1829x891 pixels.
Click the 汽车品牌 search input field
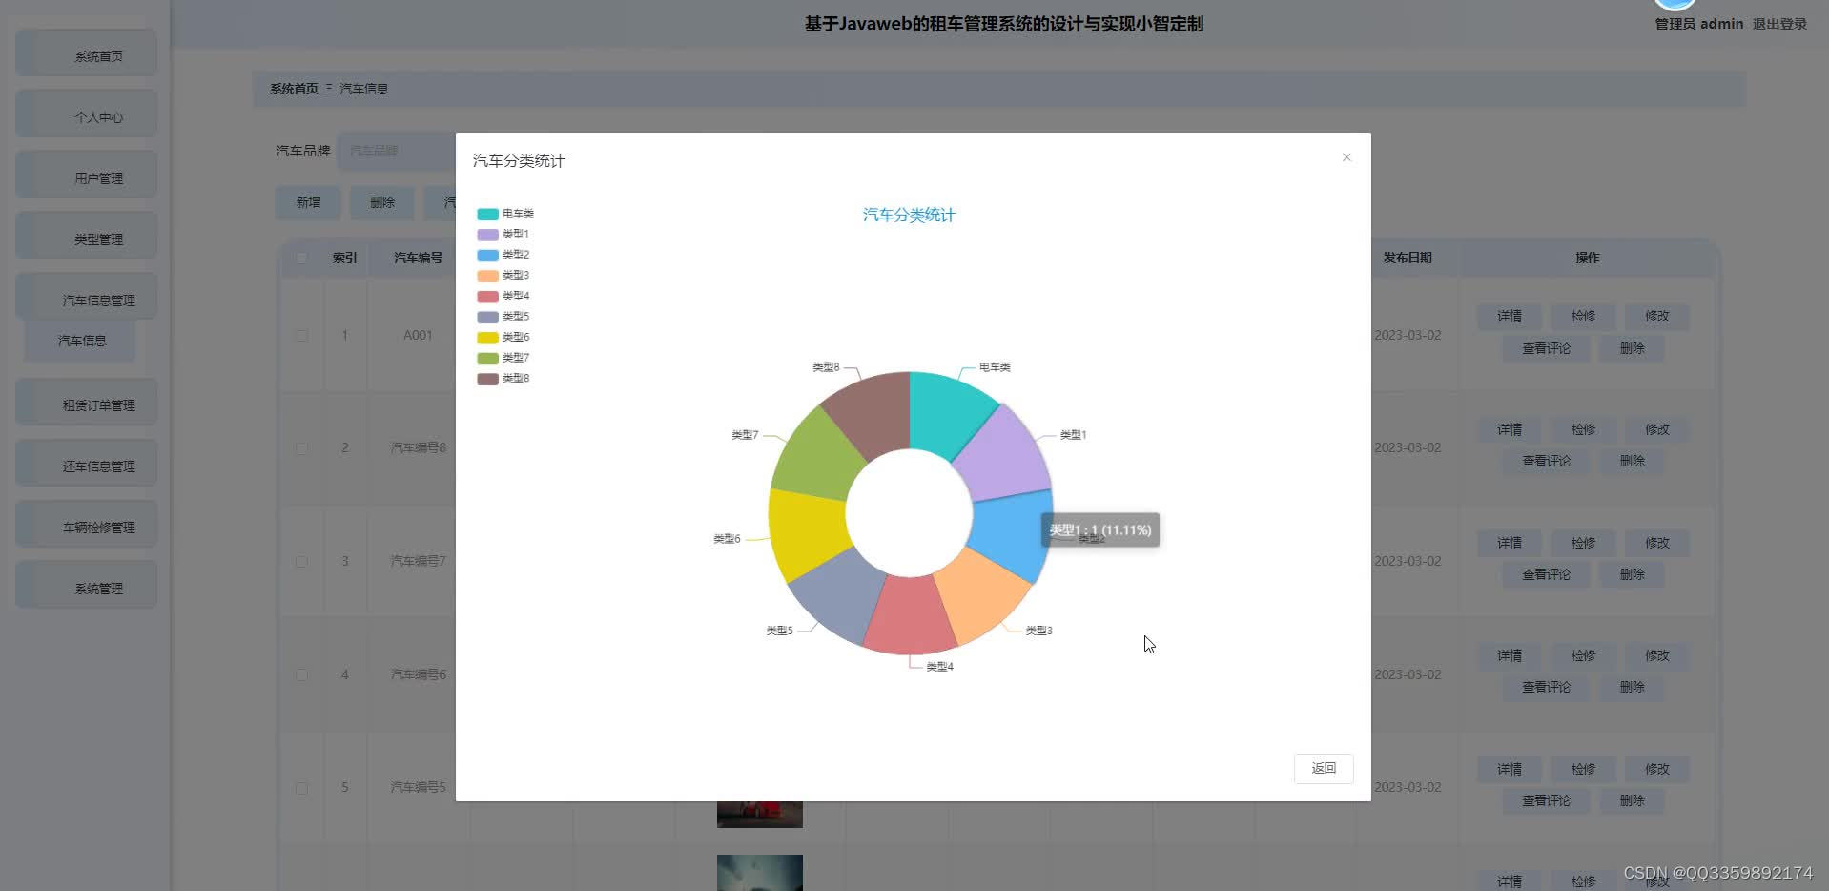[x=396, y=151]
